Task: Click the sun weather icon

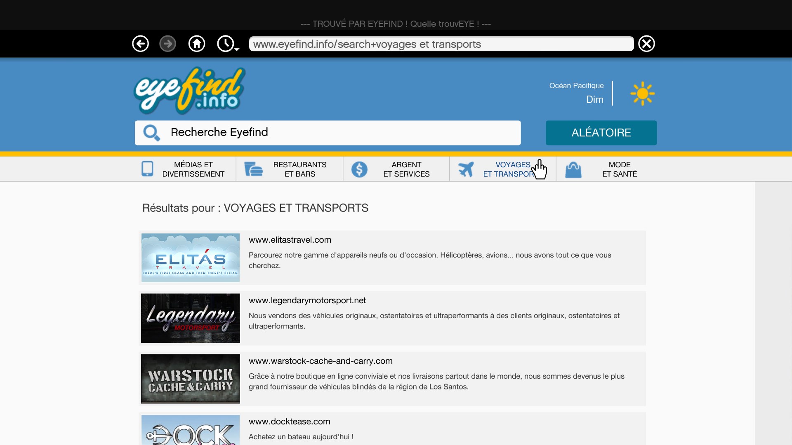Action: 642,94
